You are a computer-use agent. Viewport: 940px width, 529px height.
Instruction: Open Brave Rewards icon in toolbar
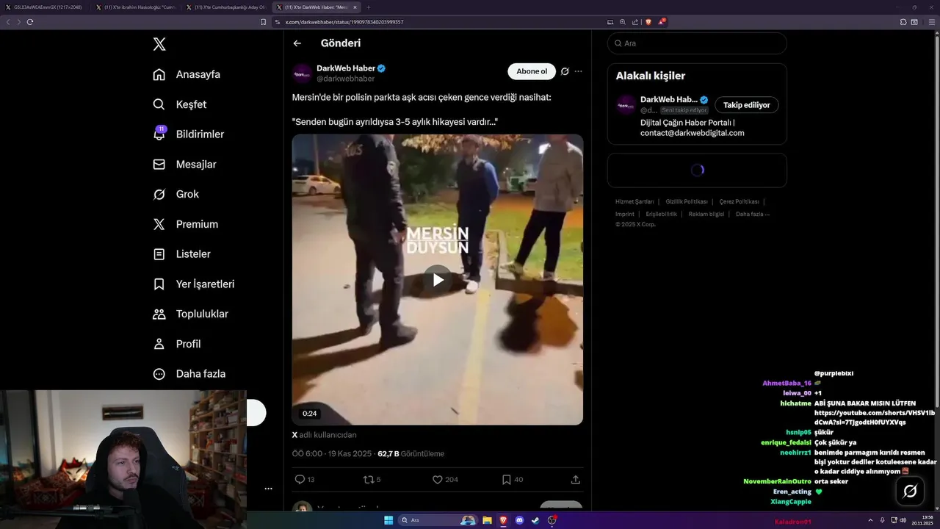(662, 22)
